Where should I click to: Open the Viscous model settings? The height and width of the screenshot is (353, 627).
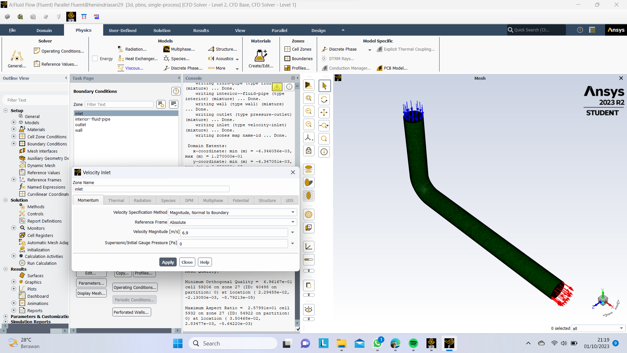[131, 68]
